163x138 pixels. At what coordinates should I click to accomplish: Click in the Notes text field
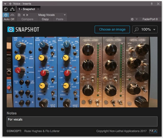pyautogui.click(x=82, y=121)
